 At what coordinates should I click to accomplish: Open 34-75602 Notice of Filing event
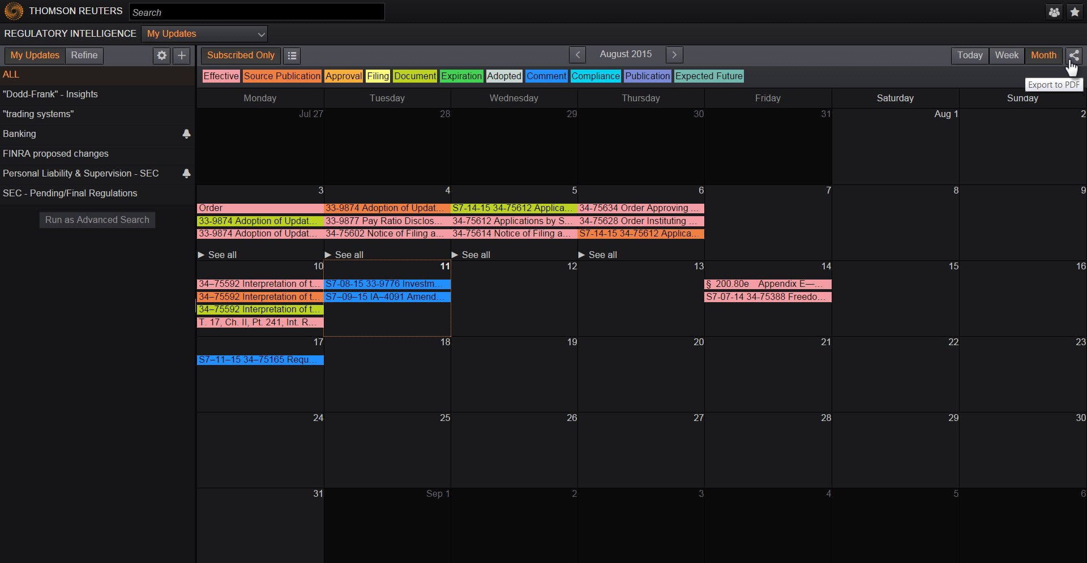point(387,234)
